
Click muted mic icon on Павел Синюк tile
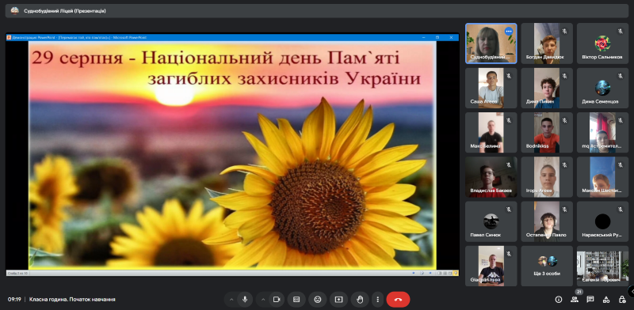coord(509,209)
